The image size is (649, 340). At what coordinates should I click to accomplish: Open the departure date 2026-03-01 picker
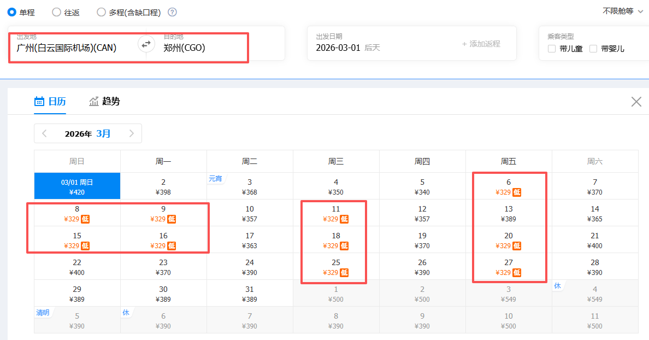point(339,48)
